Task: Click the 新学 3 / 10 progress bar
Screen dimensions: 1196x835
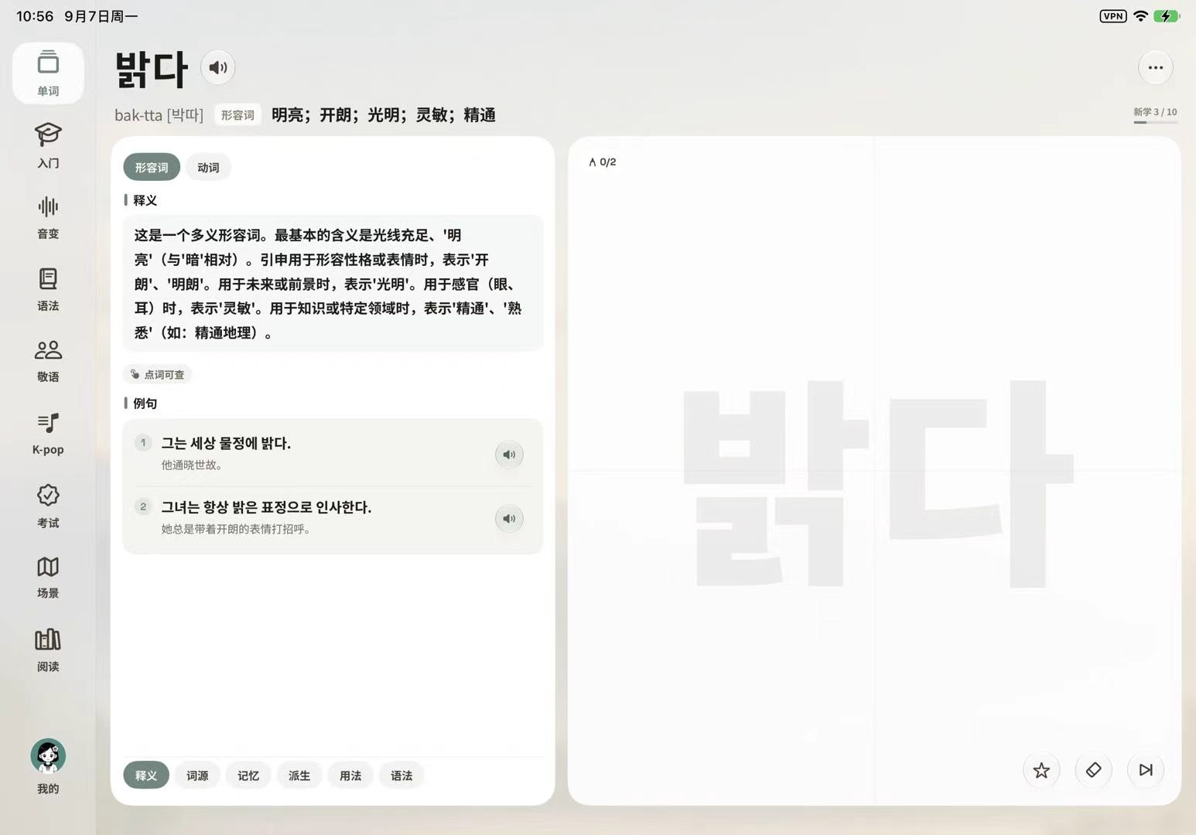Action: point(1155,116)
